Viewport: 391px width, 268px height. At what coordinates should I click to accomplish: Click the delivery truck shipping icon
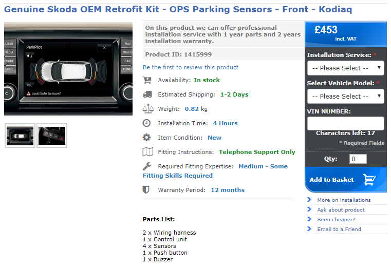click(x=147, y=94)
